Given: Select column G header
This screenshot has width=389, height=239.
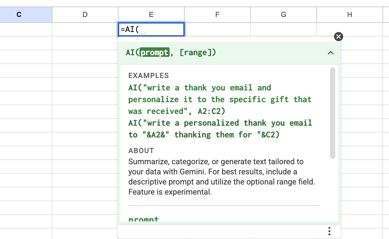Looking at the screenshot, I should pyautogui.click(x=283, y=14).
